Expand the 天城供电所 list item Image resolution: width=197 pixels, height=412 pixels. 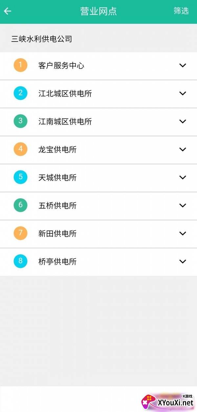pyautogui.click(x=183, y=177)
